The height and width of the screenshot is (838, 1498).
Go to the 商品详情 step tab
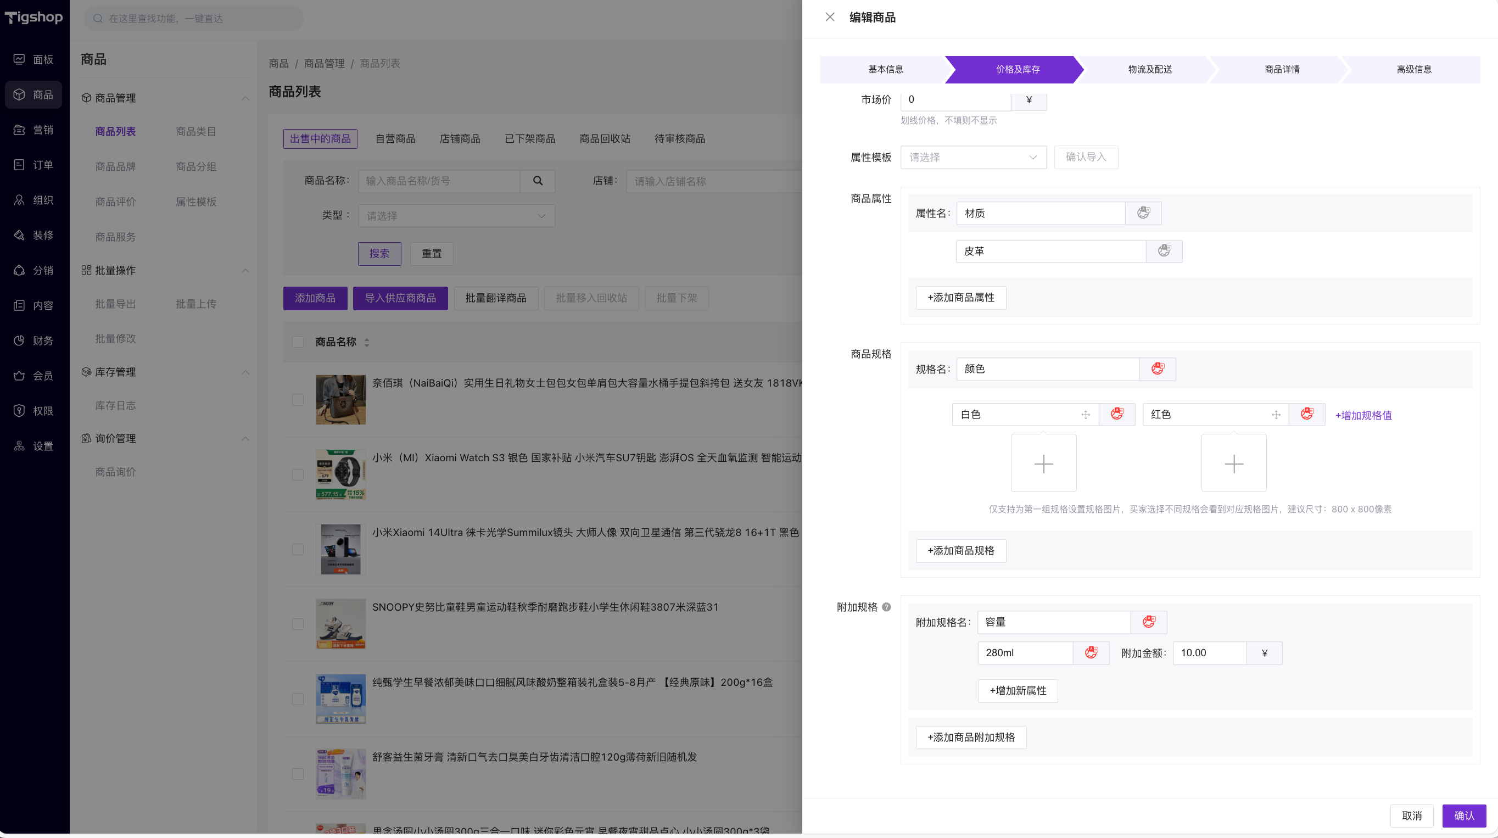(1281, 69)
